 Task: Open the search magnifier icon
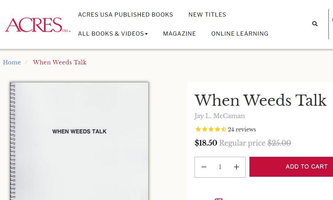315,24
